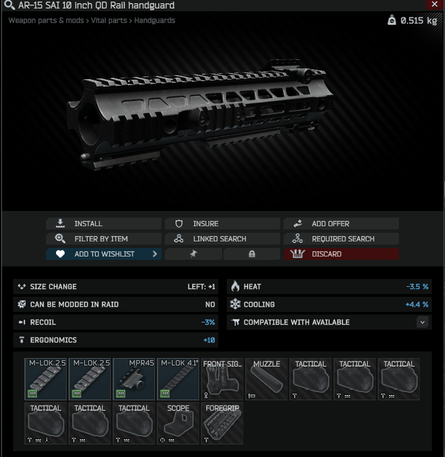Choose Required Search option
Viewport: 445px width, 457px height.
point(341,239)
